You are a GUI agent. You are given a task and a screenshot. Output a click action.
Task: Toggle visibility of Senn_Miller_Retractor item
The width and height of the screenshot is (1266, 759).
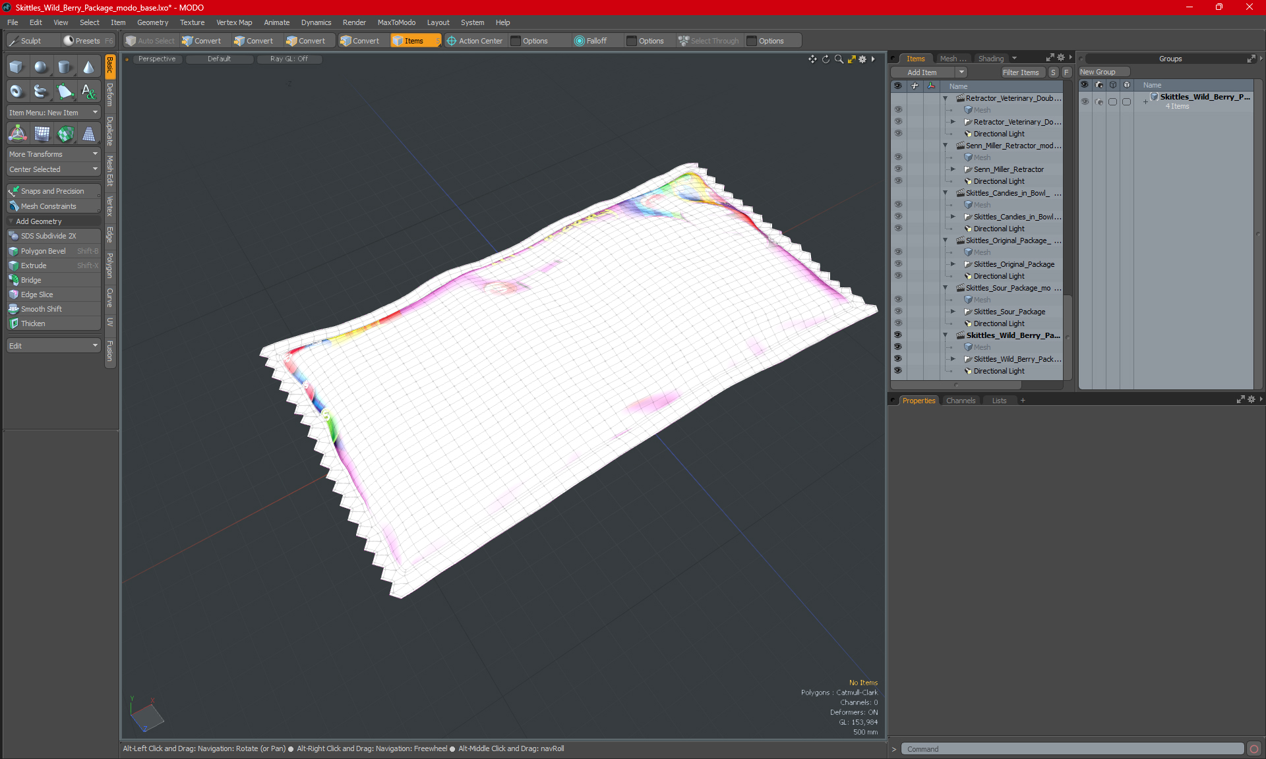pyautogui.click(x=897, y=169)
